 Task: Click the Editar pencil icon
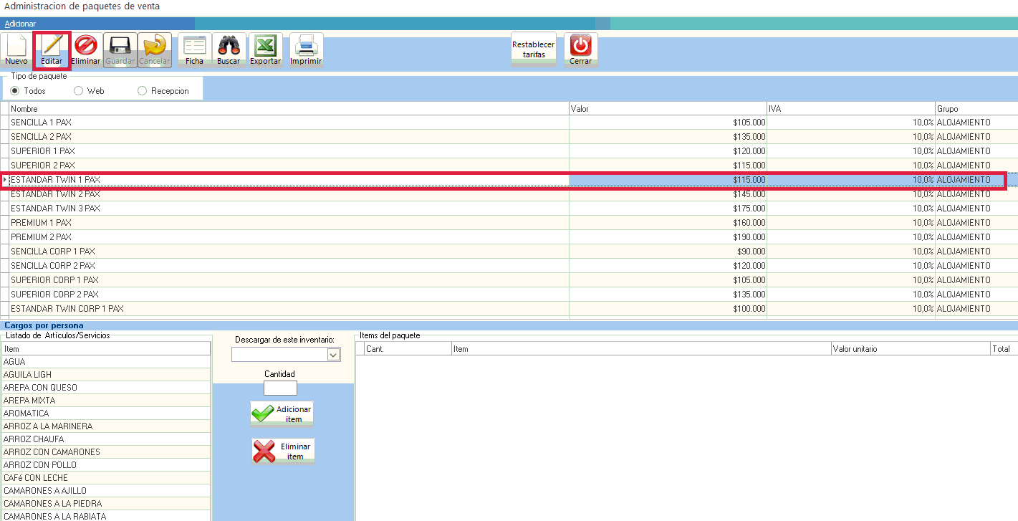(52, 47)
